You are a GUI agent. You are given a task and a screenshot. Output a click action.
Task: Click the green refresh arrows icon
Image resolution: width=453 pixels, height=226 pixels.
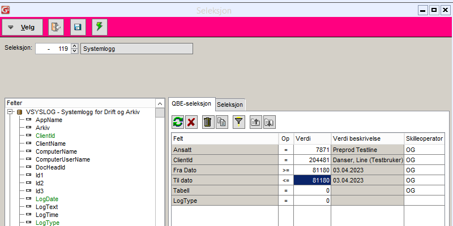coord(178,122)
